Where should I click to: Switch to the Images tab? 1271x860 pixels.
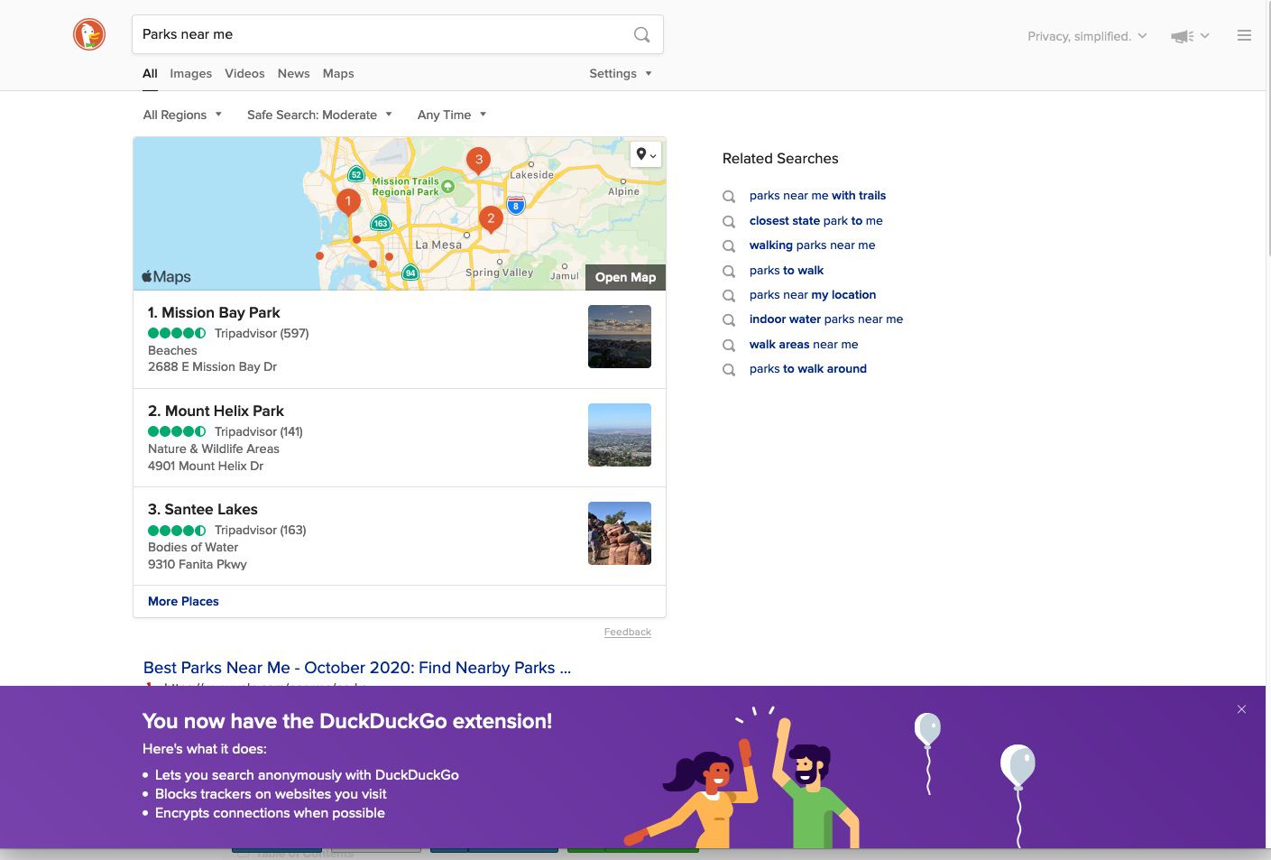pyautogui.click(x=191, y=74)
